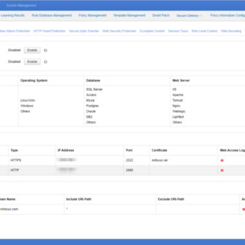This screenshot has height=245, width=245.
Task: Click the red Web Access Log icon for HTTPS row
Action: [222, 160]
